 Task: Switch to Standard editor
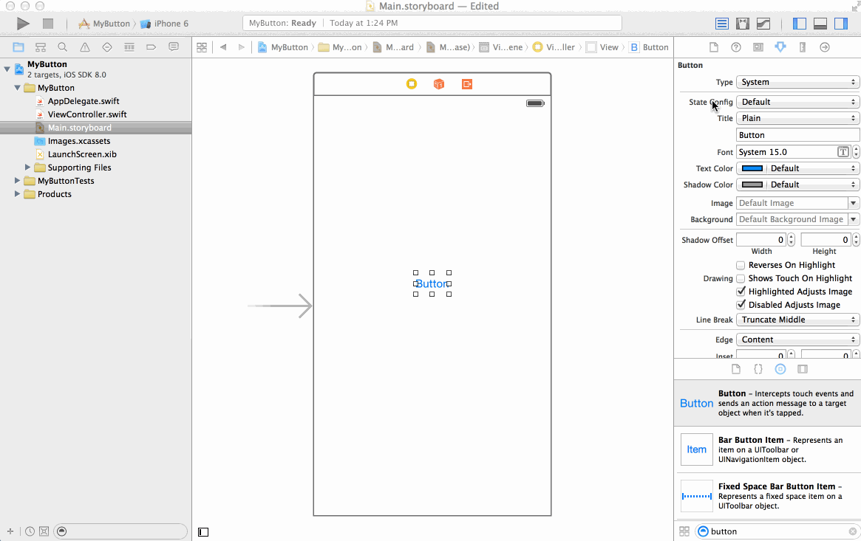tap(722, 24)
